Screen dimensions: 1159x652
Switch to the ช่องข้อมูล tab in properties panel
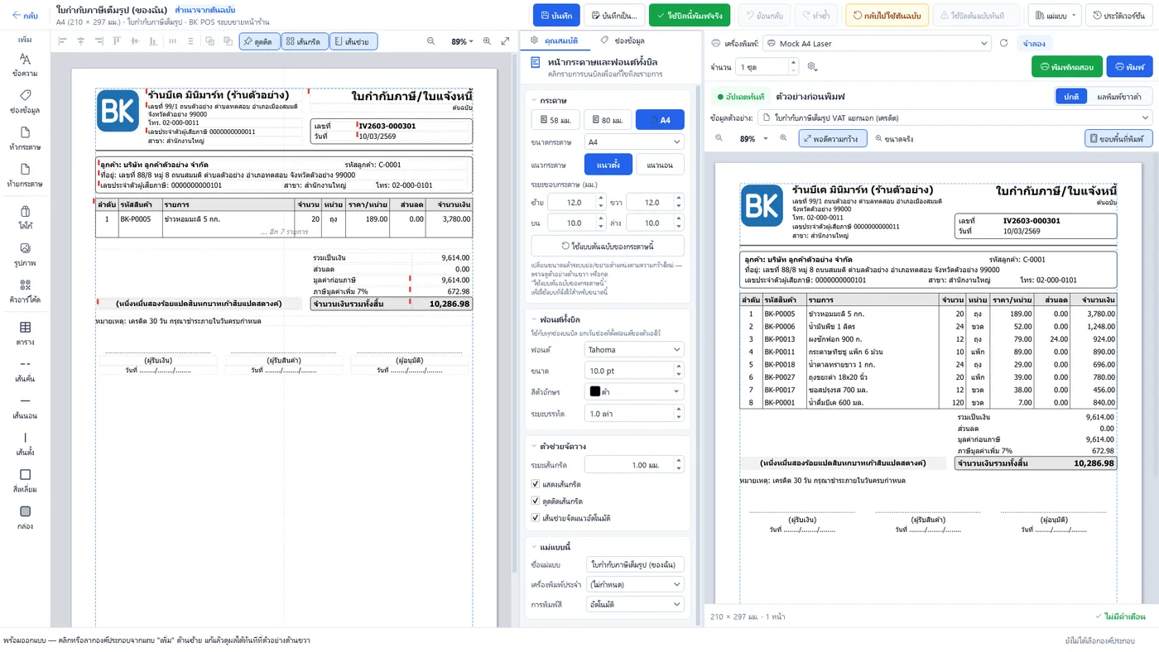click(x=623, y=40)
